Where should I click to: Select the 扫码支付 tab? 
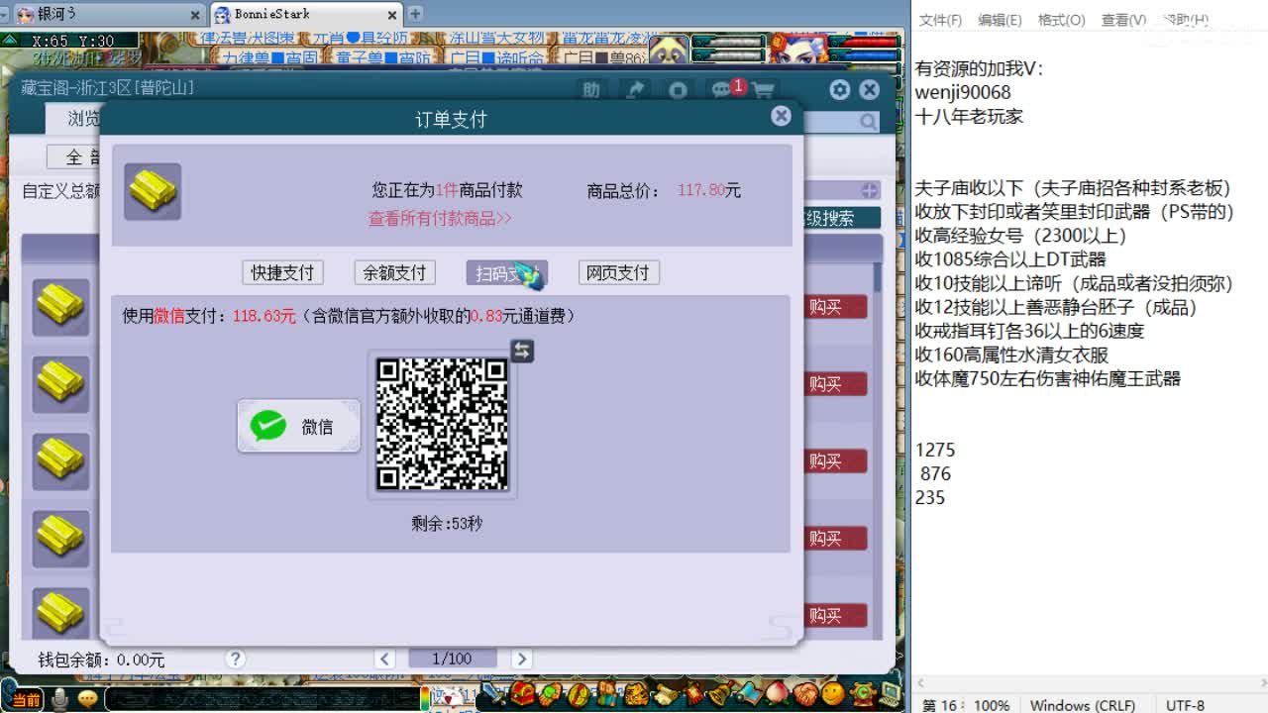[506, 272]
